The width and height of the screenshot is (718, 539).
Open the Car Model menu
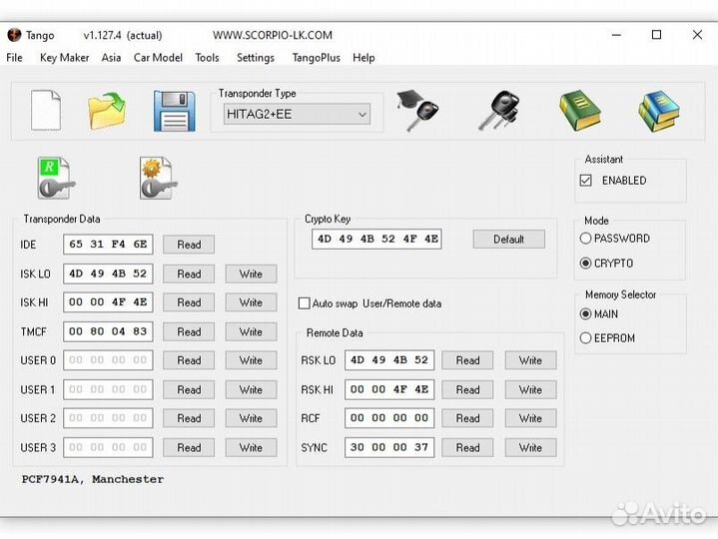158,58
